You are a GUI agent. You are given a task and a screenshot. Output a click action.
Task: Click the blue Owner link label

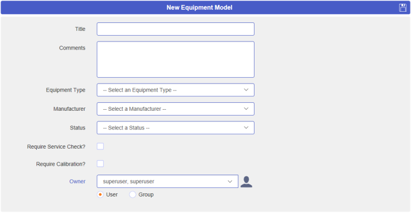click(x=77, y=182)
